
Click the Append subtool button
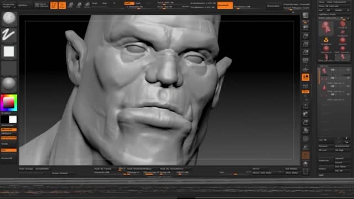coord(342,159)
